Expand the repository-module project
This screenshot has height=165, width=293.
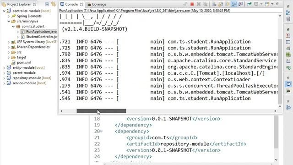pyautogui.click(x=4, y=78)
